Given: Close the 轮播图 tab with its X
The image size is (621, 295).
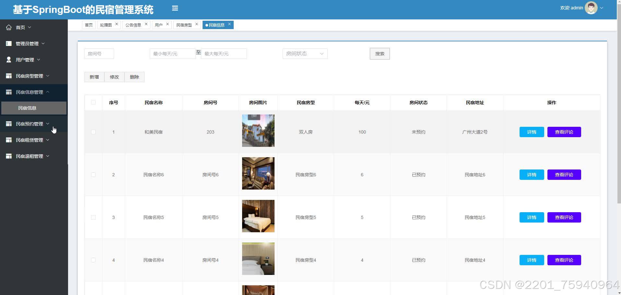Looking at the screenshot, I should 117,24.
